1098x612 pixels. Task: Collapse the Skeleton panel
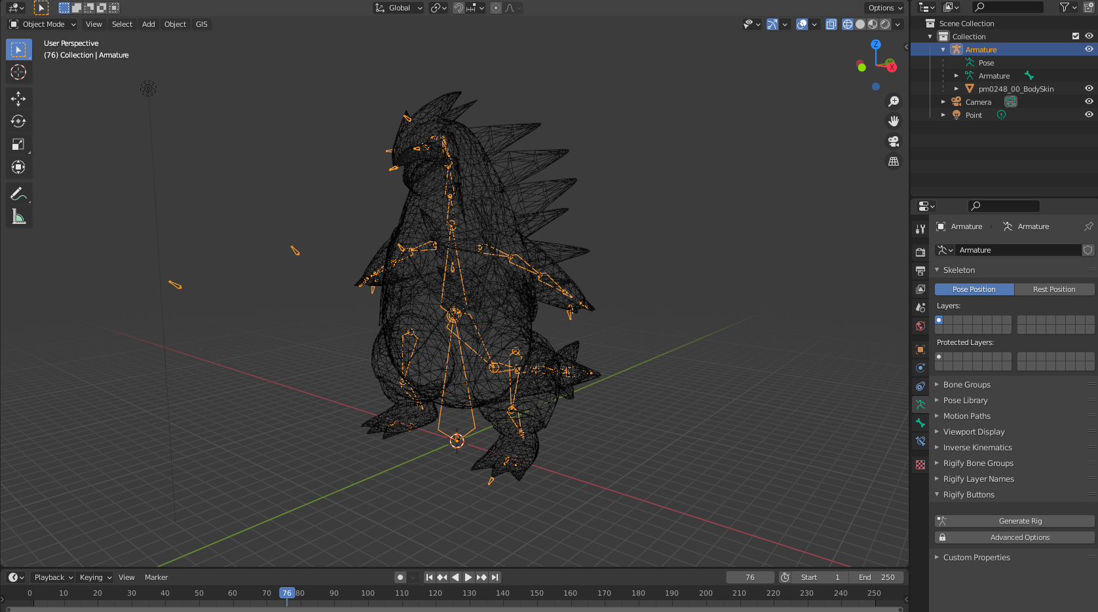point(958,270)
